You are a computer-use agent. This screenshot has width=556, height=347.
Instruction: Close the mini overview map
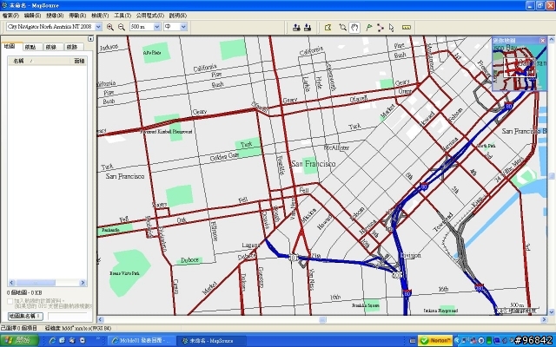click(542, 41)
